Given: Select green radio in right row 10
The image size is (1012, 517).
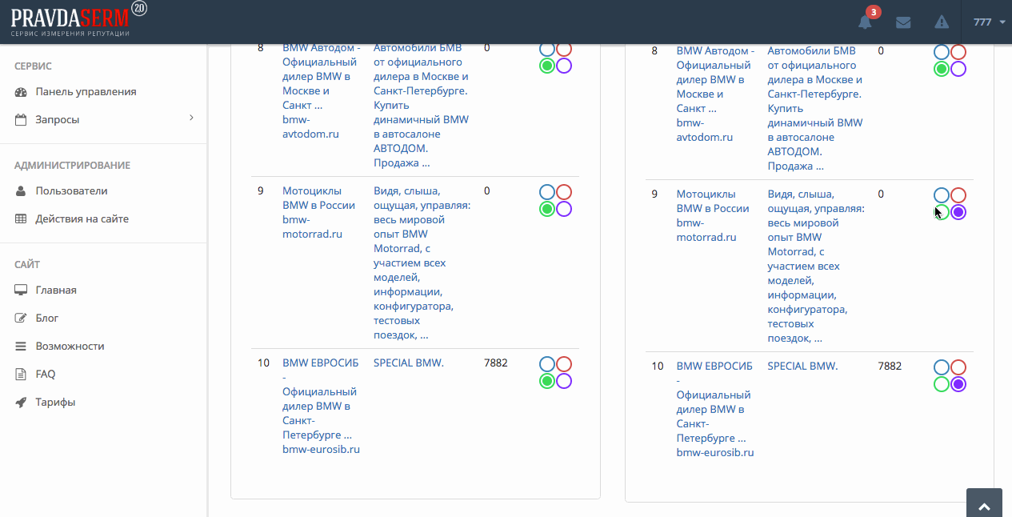Looking at the screenshot, I should coord(942,384).
